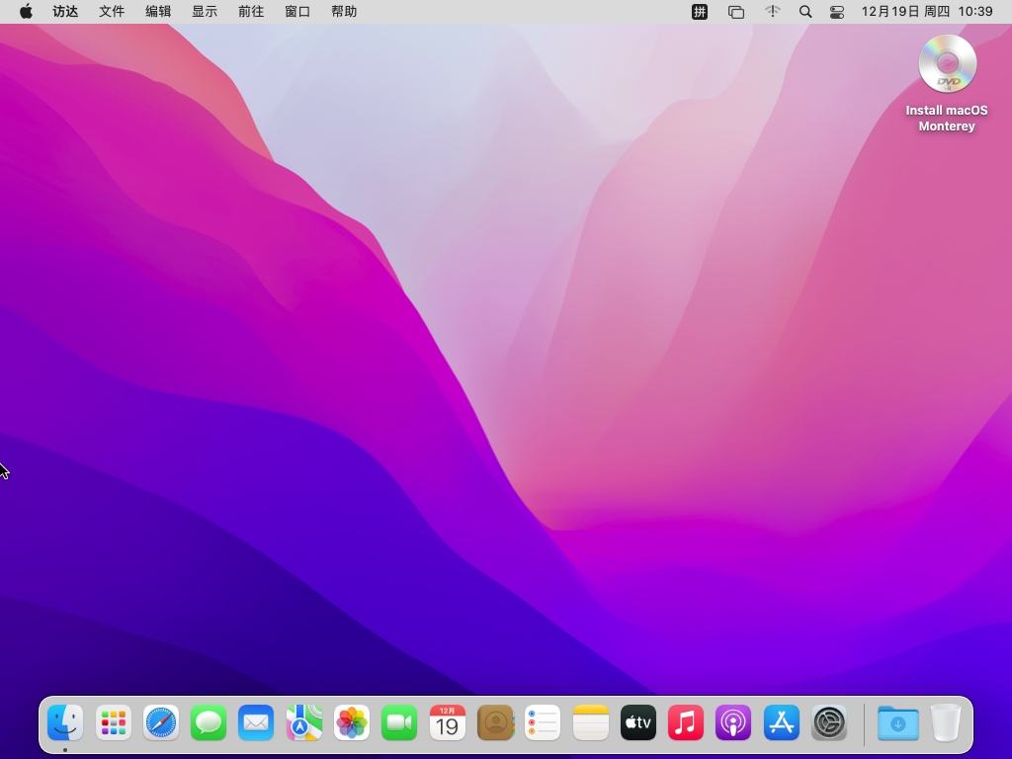The image size is (1012, 759).
Task: Open Launchpad app grid
Action: tap(114, 723)
